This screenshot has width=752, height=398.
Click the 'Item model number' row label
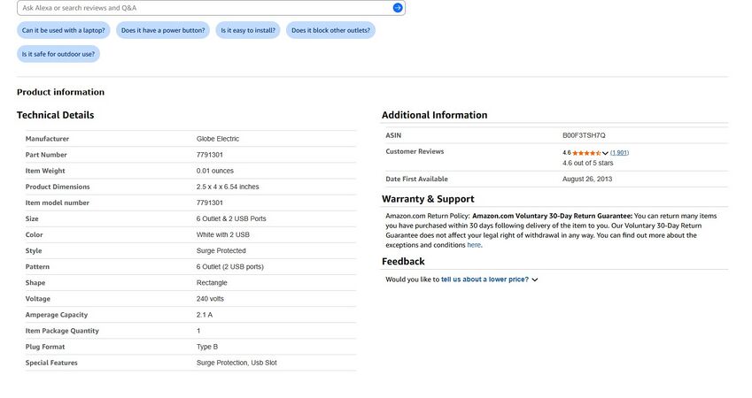pos(57,203)
